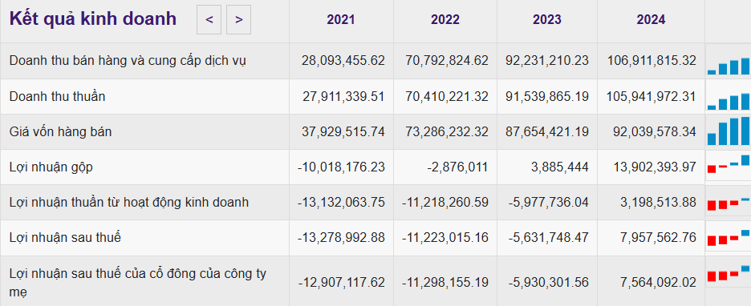
Task: Select the 2024 column header
Action: coord(651,19)
